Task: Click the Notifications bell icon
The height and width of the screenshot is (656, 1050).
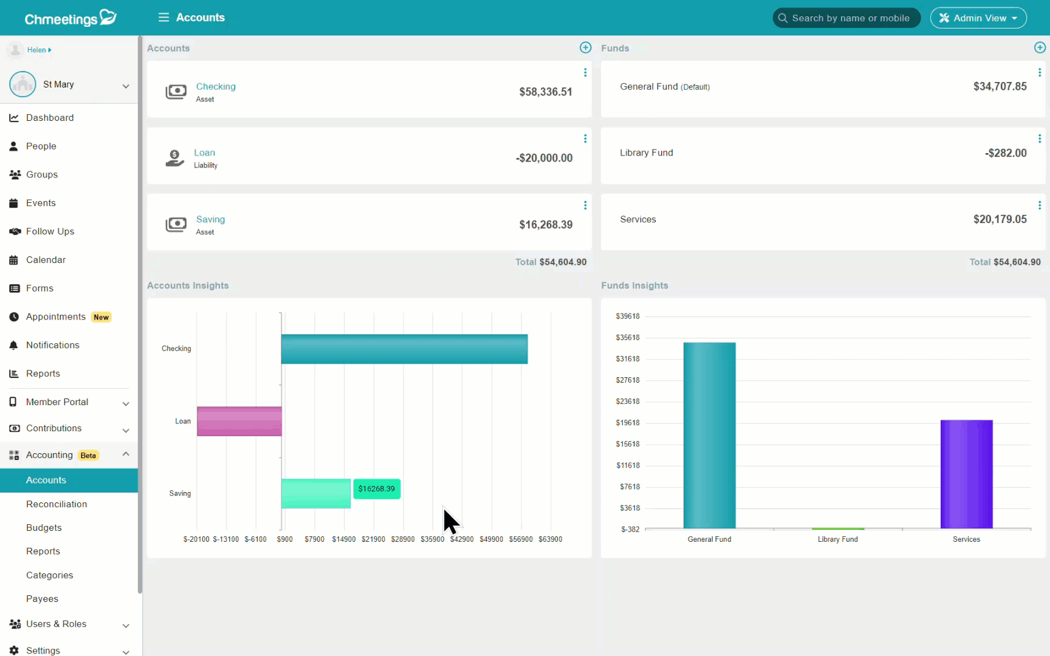Action: (x=14, y=345)
